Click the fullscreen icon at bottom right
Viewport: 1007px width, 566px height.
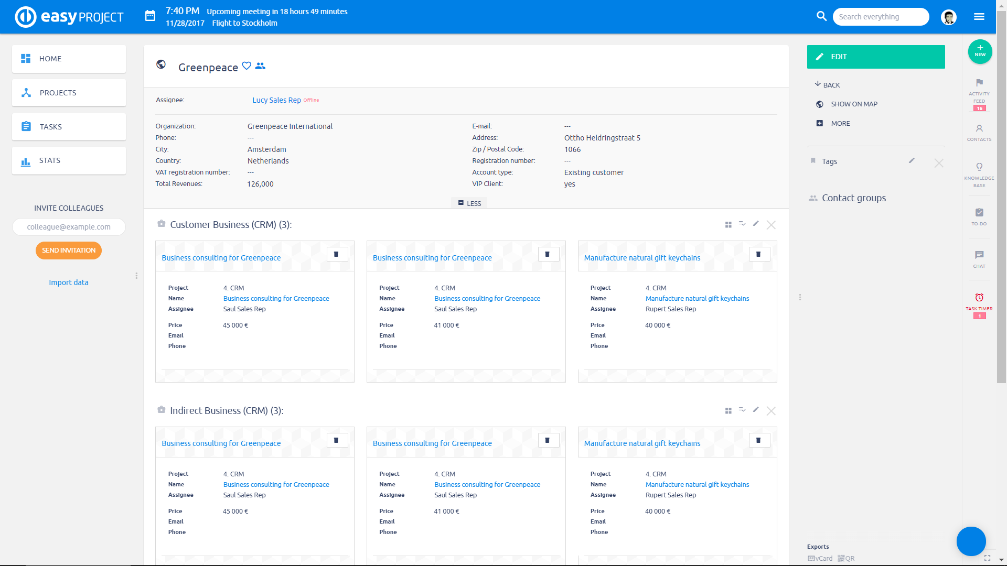987,558
